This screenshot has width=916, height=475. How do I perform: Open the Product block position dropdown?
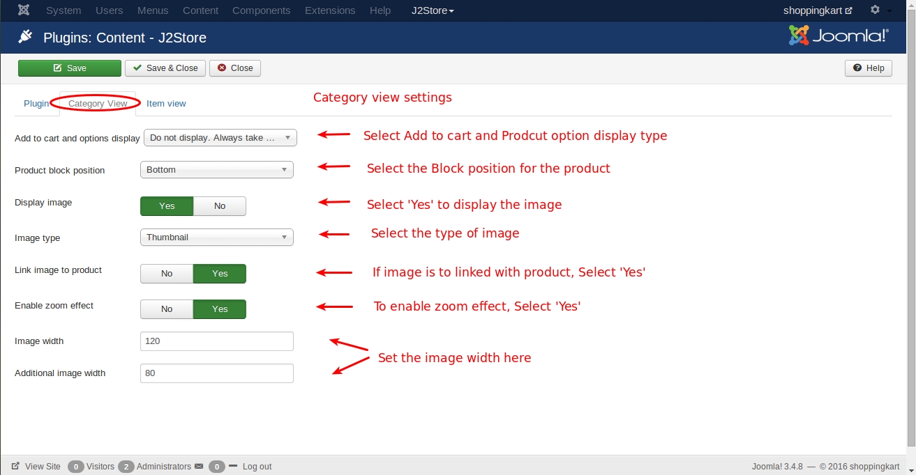[217, 170]
